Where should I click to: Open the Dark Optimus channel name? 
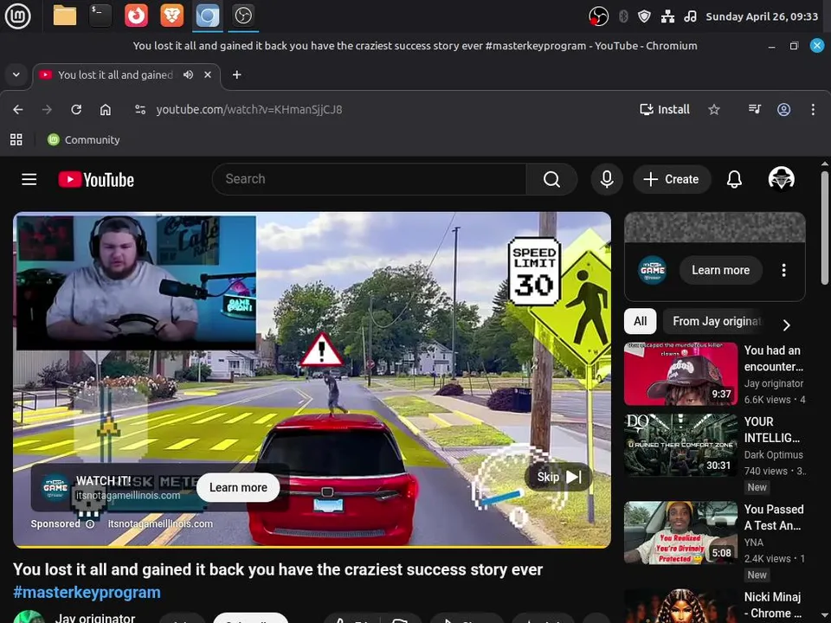(x=773, y=454)
